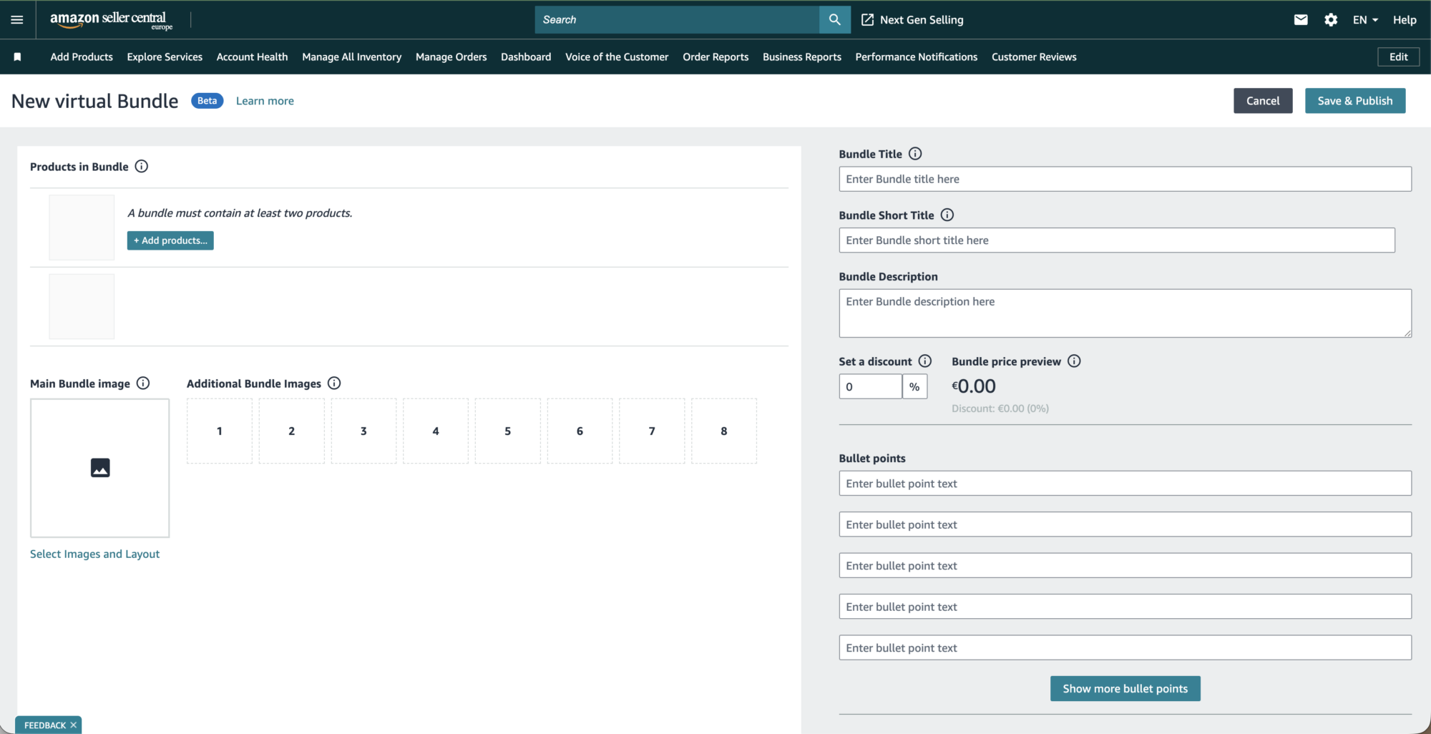Open the hamburger navigation menu
Viewport: 1431px width, 734px height.
[17, 20]
